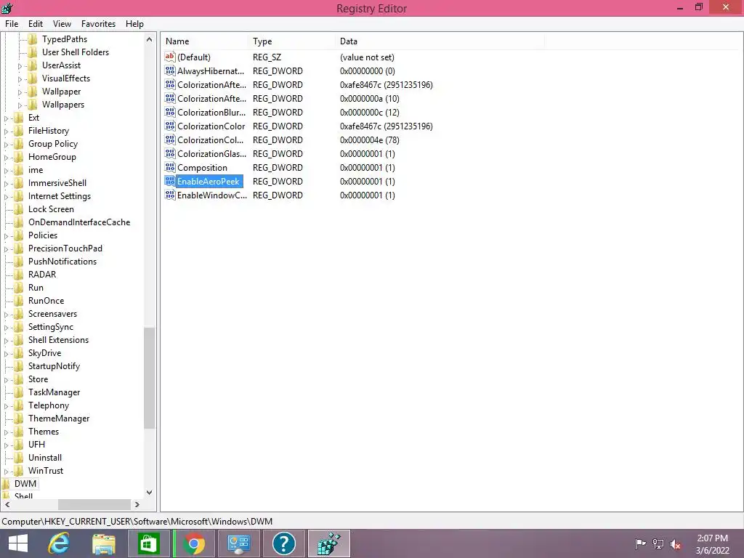Open the Windows Store taskbar icon

click(148, 543)
